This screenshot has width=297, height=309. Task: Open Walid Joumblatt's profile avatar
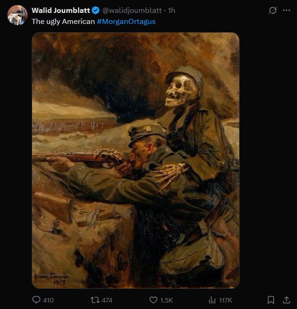tap(17, 15)
